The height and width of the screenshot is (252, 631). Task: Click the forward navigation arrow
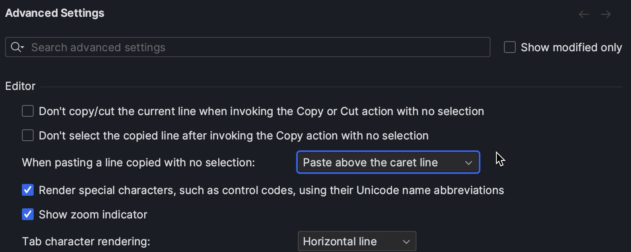(606, 15)
